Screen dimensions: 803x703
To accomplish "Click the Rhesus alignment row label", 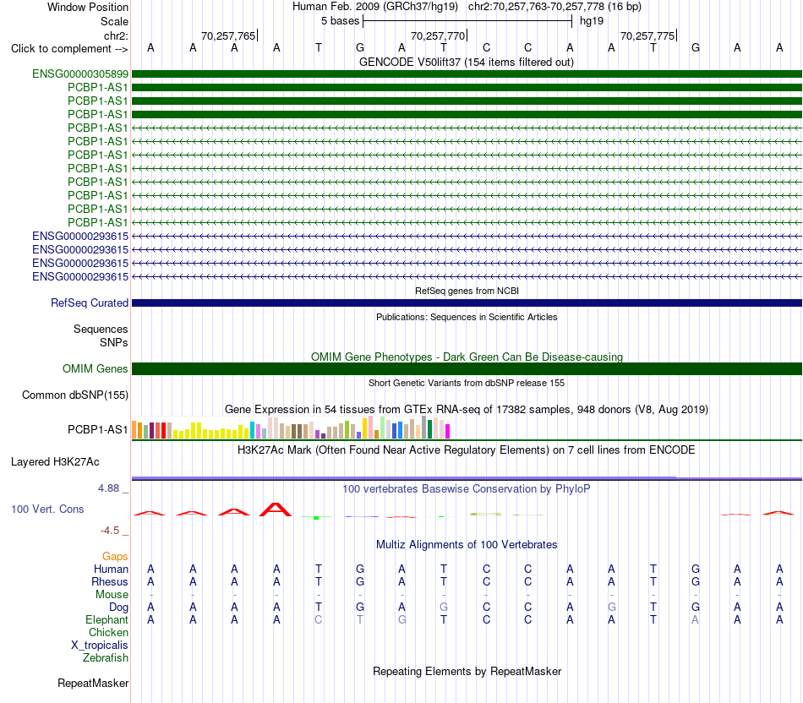I will 110,581.
